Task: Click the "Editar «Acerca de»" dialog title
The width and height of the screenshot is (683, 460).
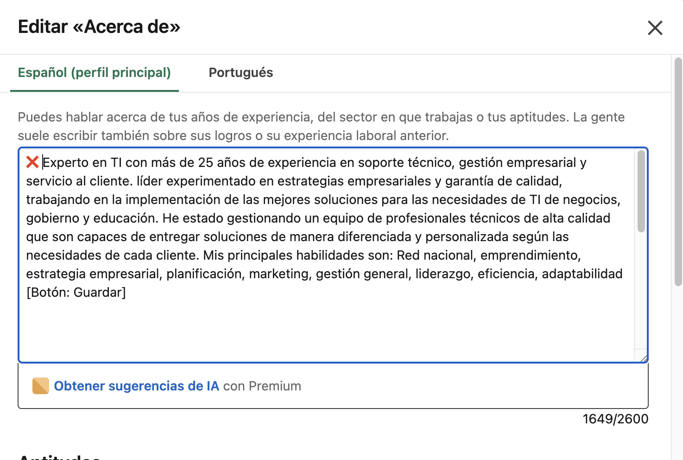Action: (99, 27)
